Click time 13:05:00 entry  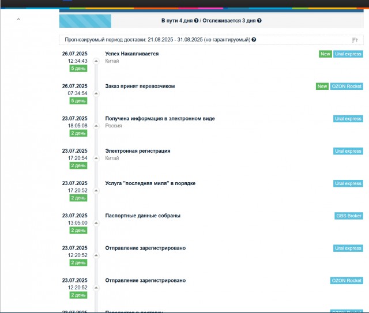pos(77,223)
